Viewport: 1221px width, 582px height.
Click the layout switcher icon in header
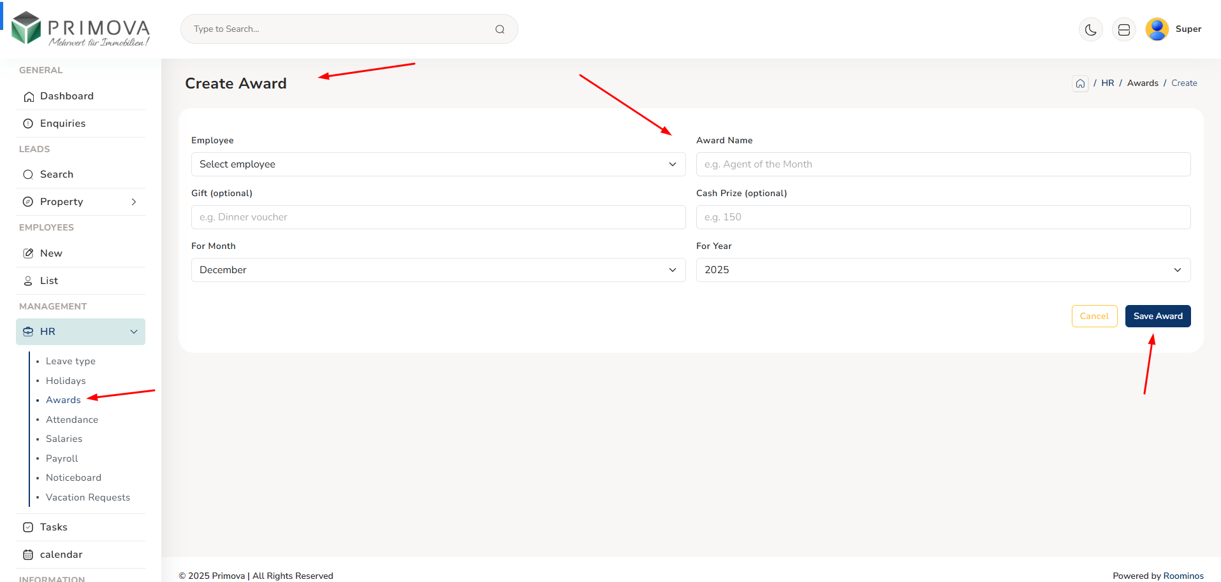[x=1123, y=29]
